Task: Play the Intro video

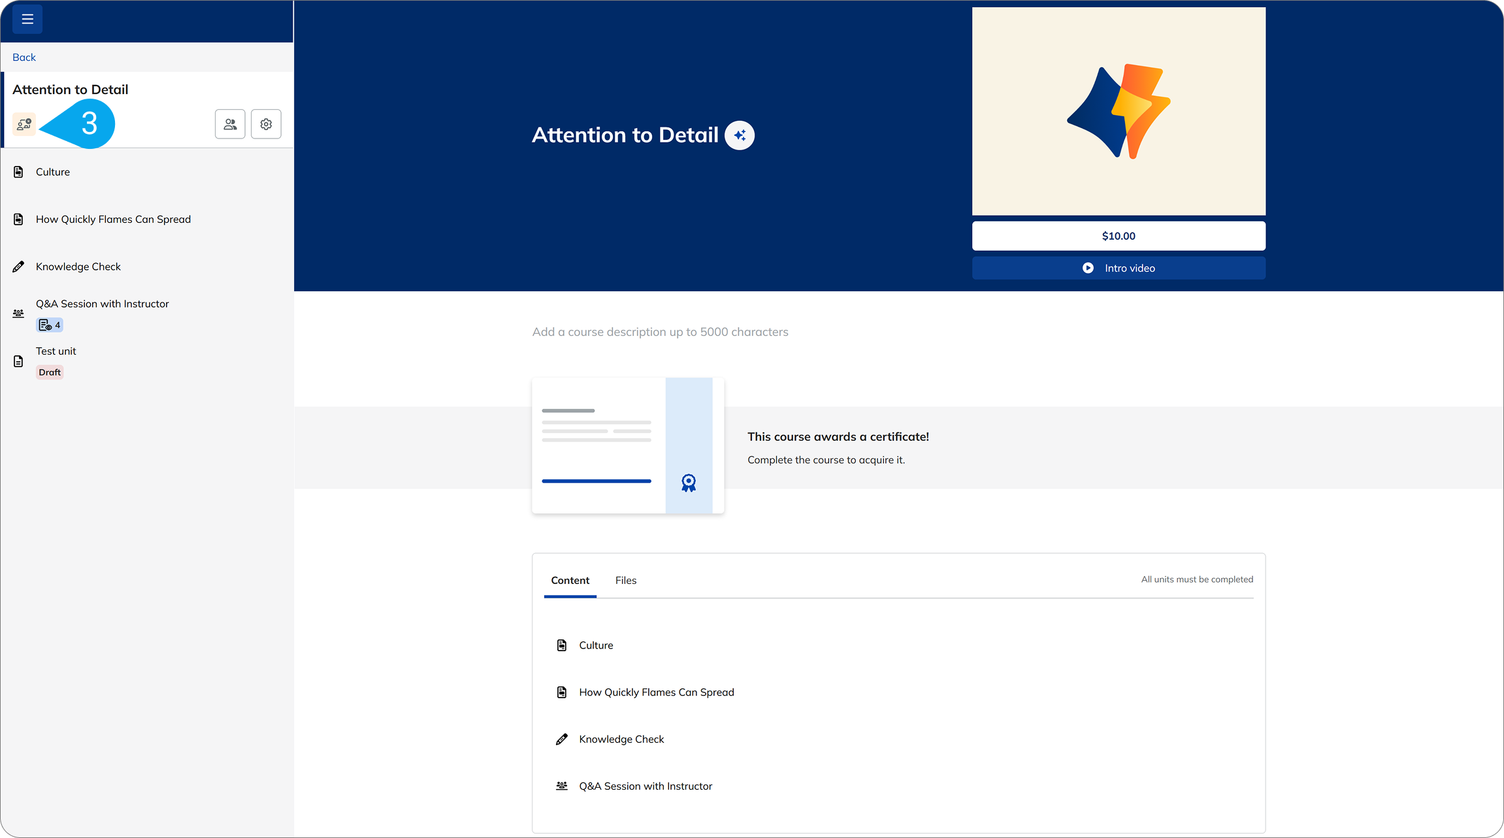Action: click(1119, 268)
